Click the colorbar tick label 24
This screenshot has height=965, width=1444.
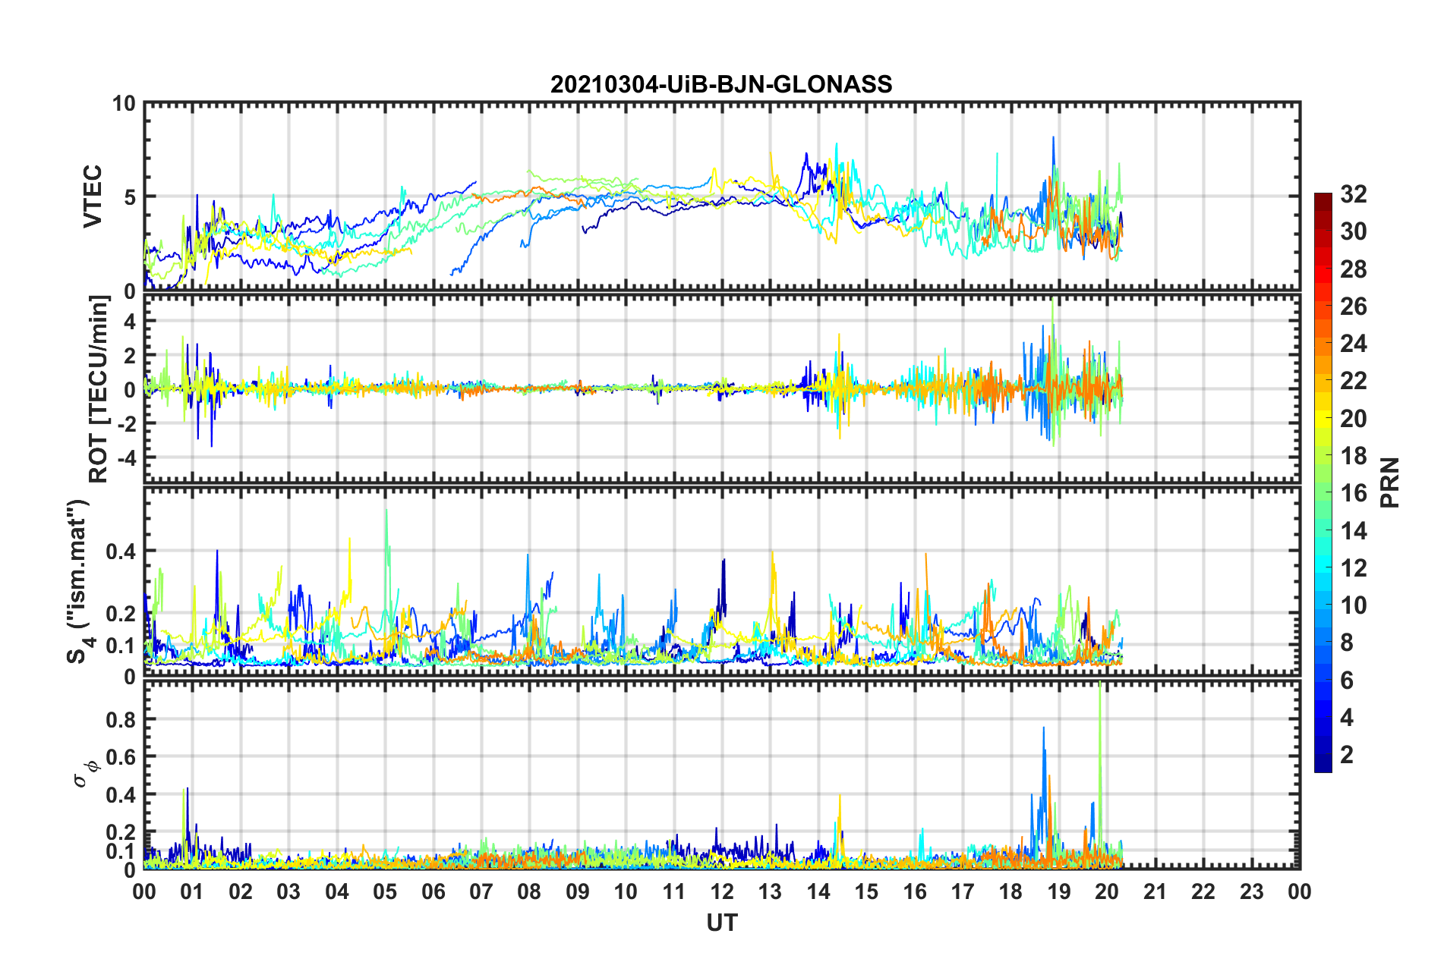coord(1354,344)
